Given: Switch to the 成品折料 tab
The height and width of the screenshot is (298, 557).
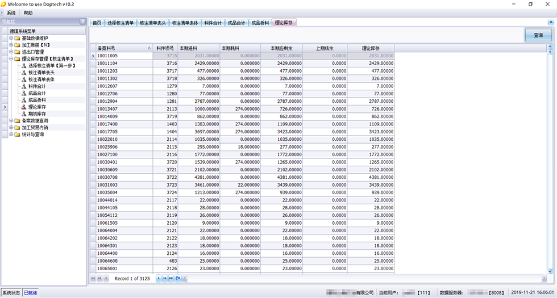Looking at the screenshot, I should (x=260, y=23).
